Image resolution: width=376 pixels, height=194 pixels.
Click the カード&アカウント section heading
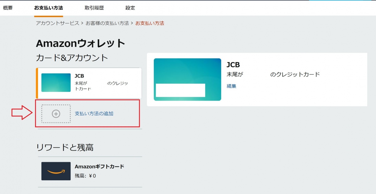[x=72, y=58]
